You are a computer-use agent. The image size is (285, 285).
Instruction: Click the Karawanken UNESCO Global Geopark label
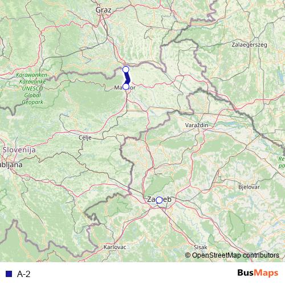tap(32, 88)
